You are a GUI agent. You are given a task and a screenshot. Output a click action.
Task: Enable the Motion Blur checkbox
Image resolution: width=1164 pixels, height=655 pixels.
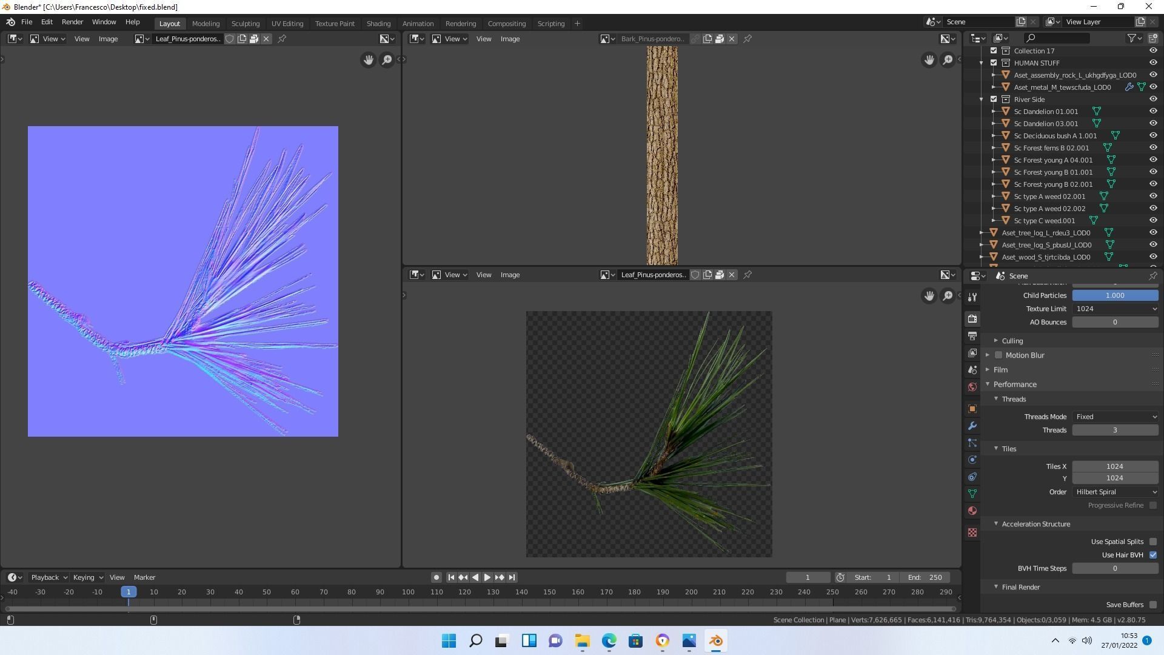998,355
